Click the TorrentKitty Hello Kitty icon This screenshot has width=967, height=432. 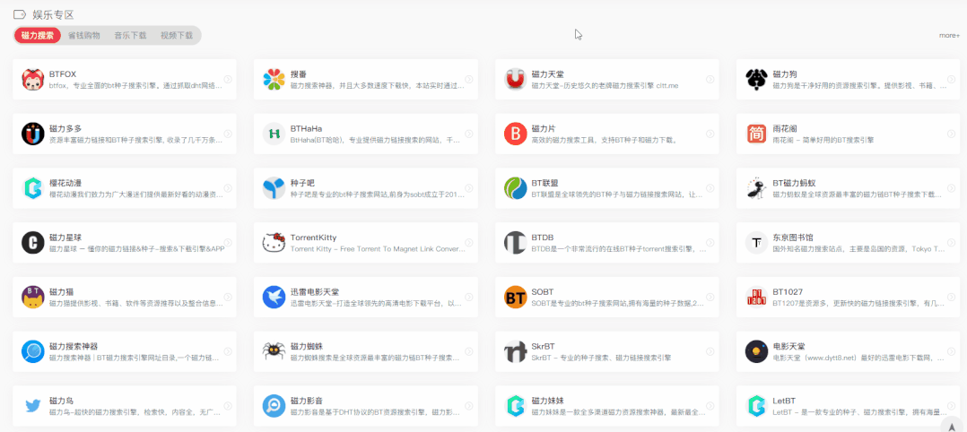coord(274,242)
